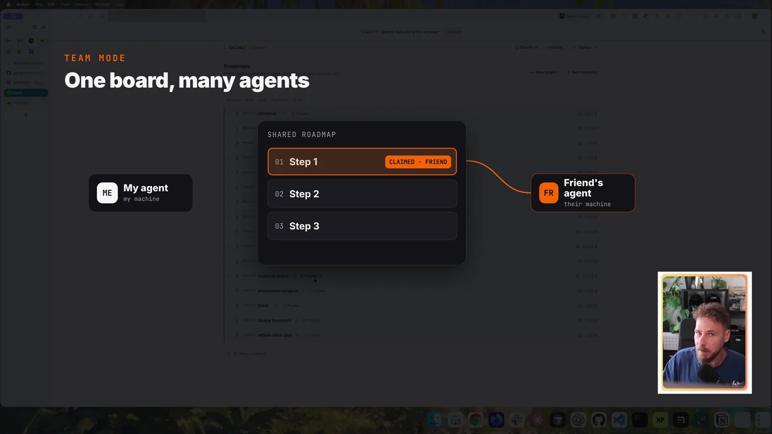Open Visual Studio Code from the dock
The image size is (772, 434).
619,420
